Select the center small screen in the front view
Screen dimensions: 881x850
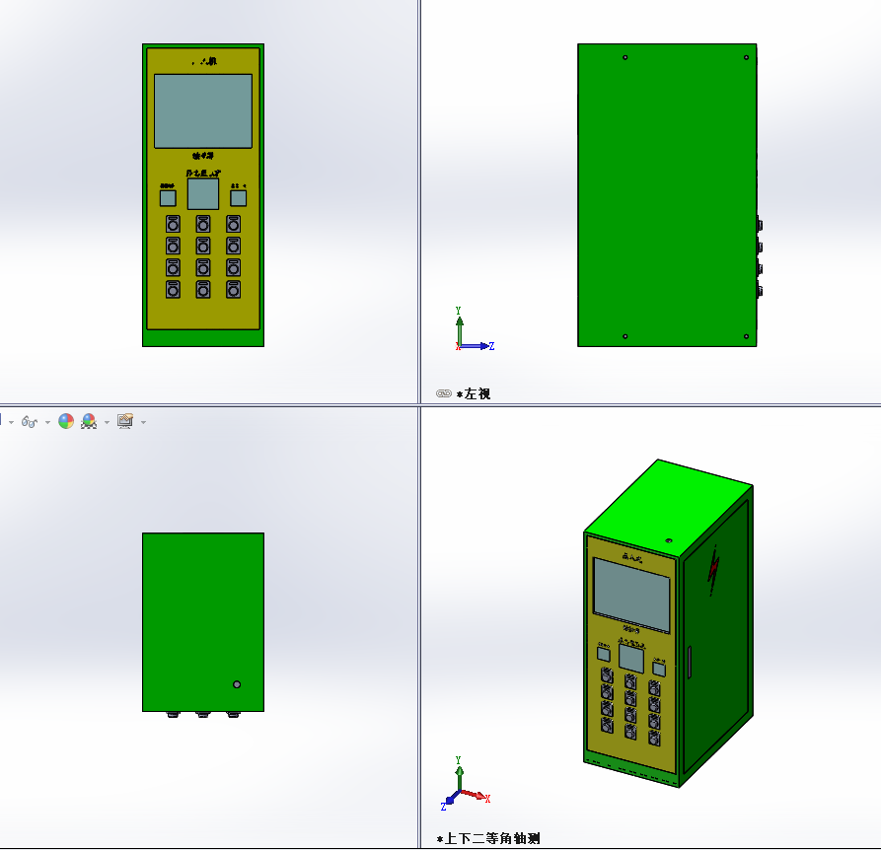203,194
